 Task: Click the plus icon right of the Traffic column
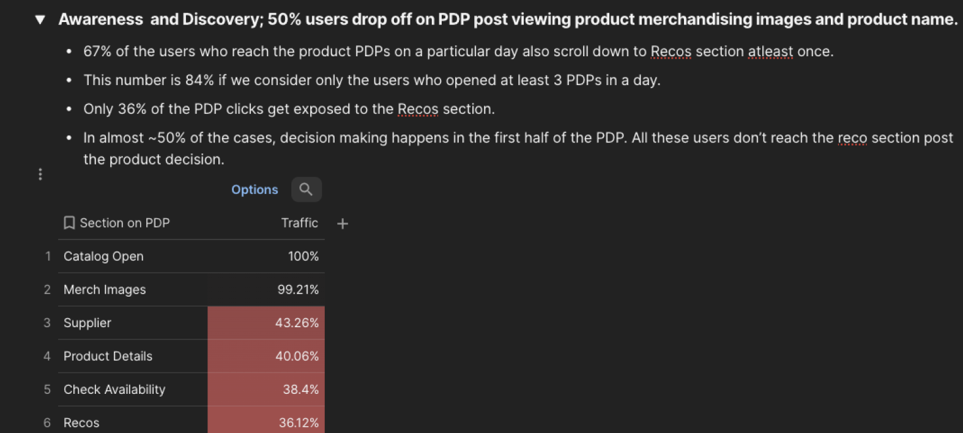(342, 224)
